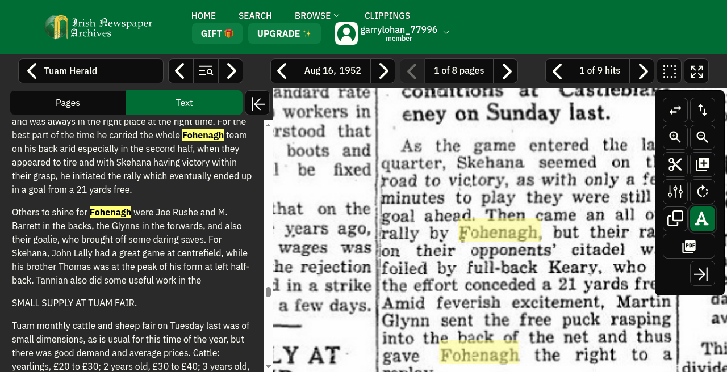The image size is (727, 372).
Task: Add page to collection icon
Action: tap(703, 164)
